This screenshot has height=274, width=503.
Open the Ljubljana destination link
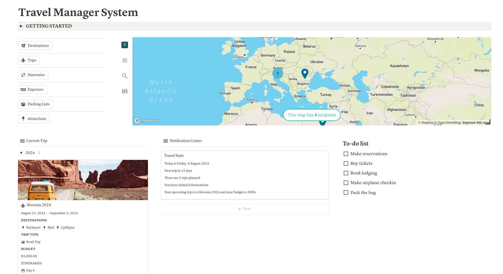[67, 228]
